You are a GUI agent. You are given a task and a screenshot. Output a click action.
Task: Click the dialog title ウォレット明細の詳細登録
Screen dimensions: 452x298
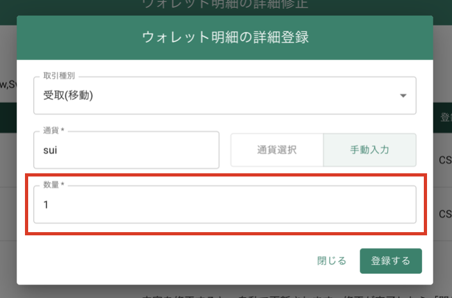coord(225,38)
